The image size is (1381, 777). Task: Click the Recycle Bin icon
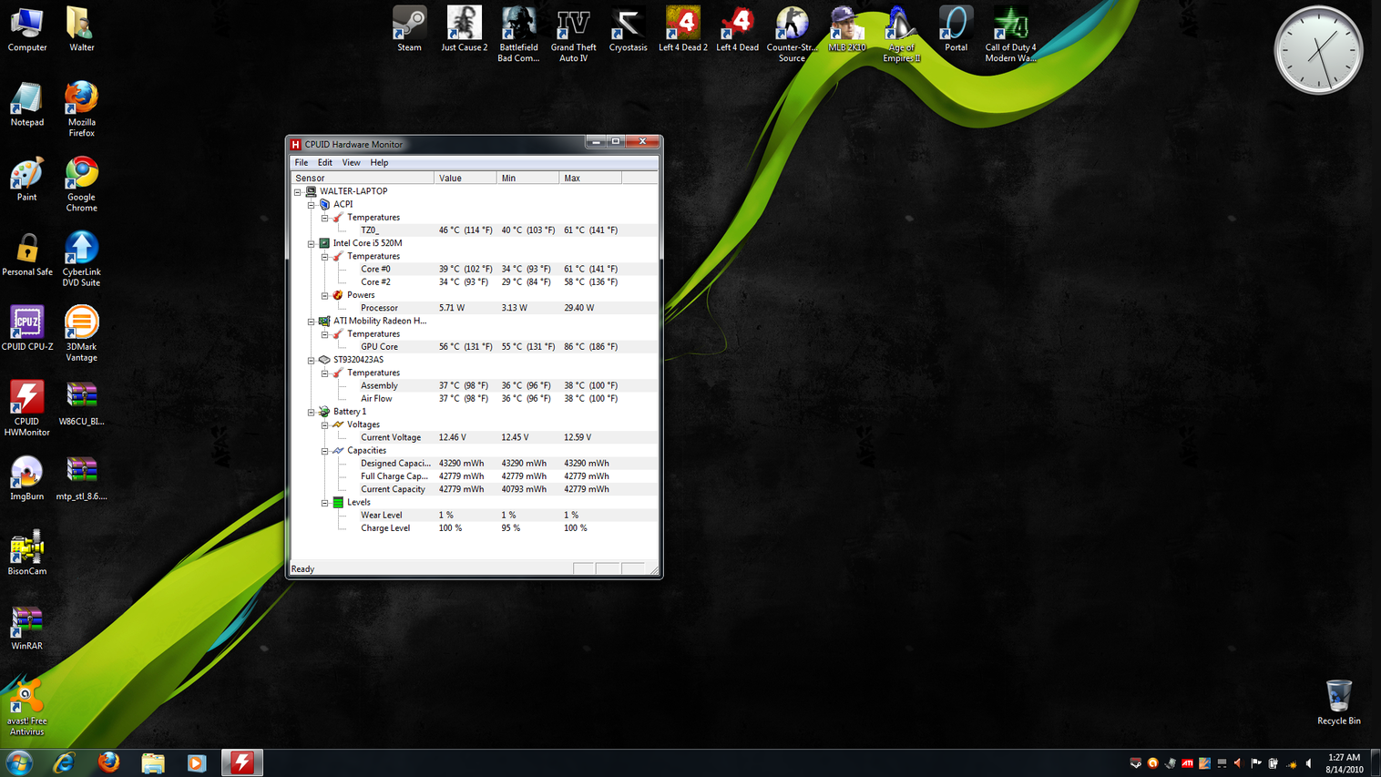click(1338, 699)
